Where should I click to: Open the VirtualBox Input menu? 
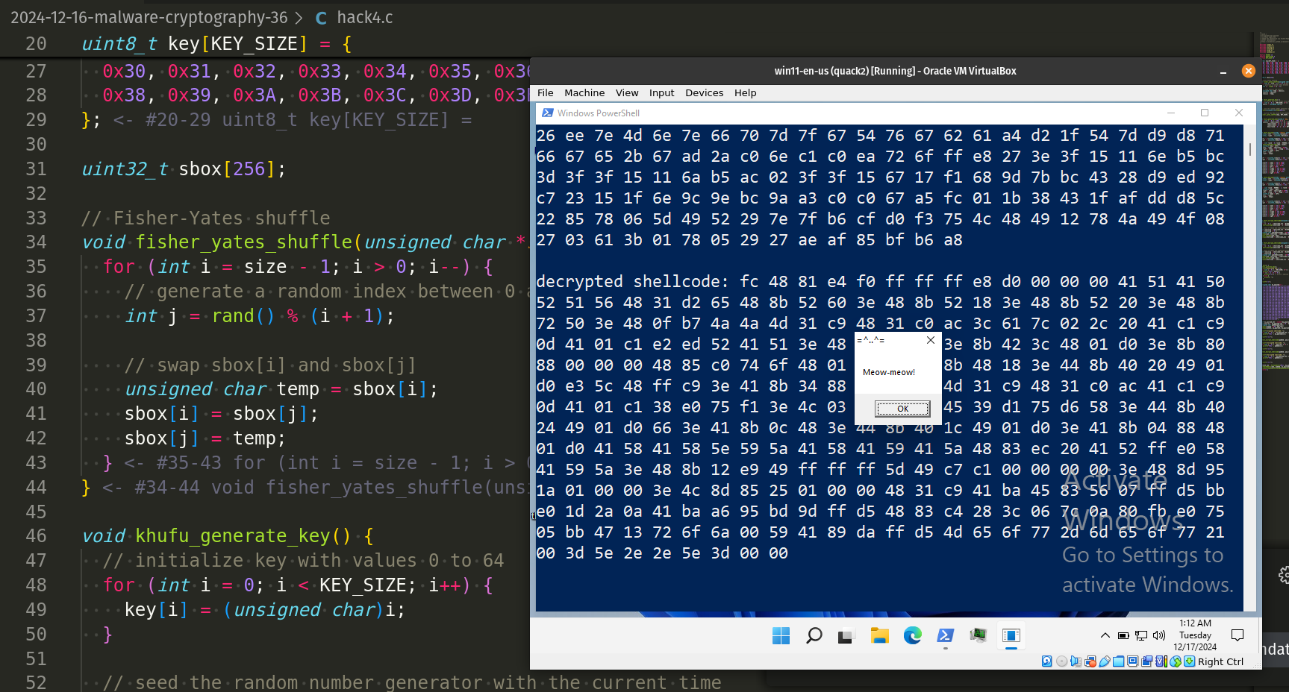click(661, 92)
